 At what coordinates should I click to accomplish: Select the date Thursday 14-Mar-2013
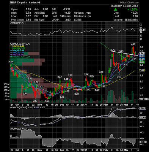[124, 6]
